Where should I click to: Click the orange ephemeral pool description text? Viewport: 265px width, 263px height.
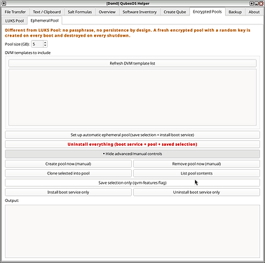coord(128,33)
